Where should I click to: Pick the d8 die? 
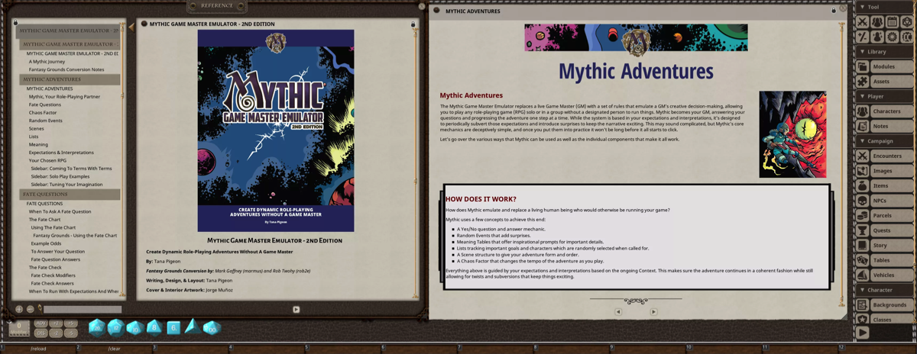(154, 327)
